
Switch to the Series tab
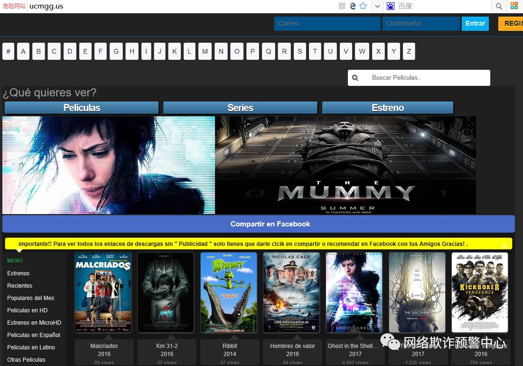click(240, 108)
